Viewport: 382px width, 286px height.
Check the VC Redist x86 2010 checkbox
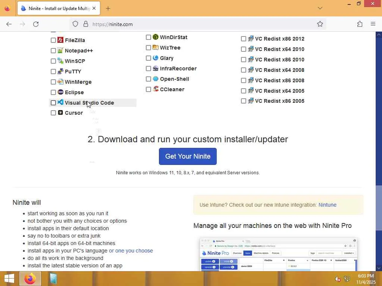243,60
